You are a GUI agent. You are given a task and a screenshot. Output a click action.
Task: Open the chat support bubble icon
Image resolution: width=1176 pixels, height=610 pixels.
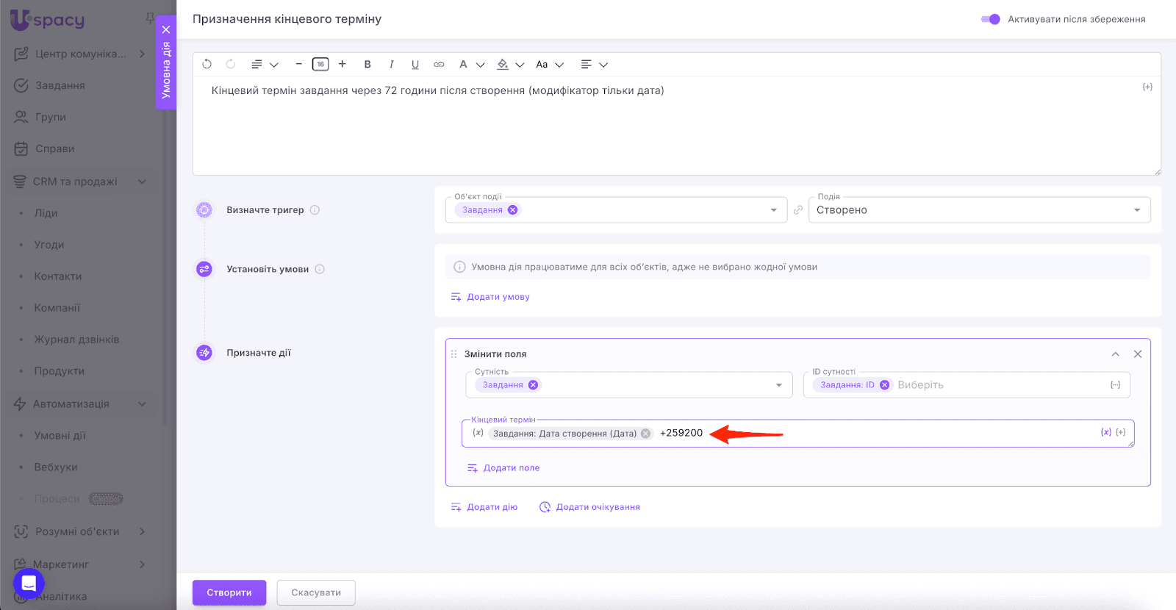click(x=29, y=584)
